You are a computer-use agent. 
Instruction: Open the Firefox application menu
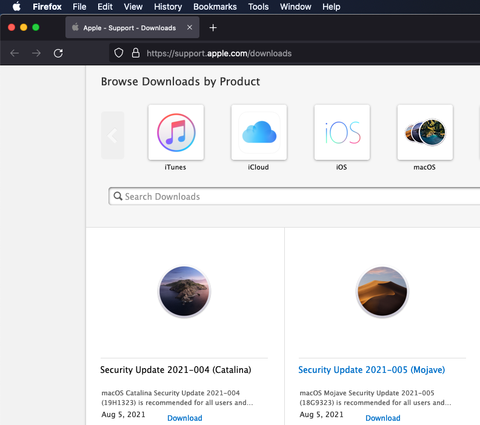(x=47, y=7)
